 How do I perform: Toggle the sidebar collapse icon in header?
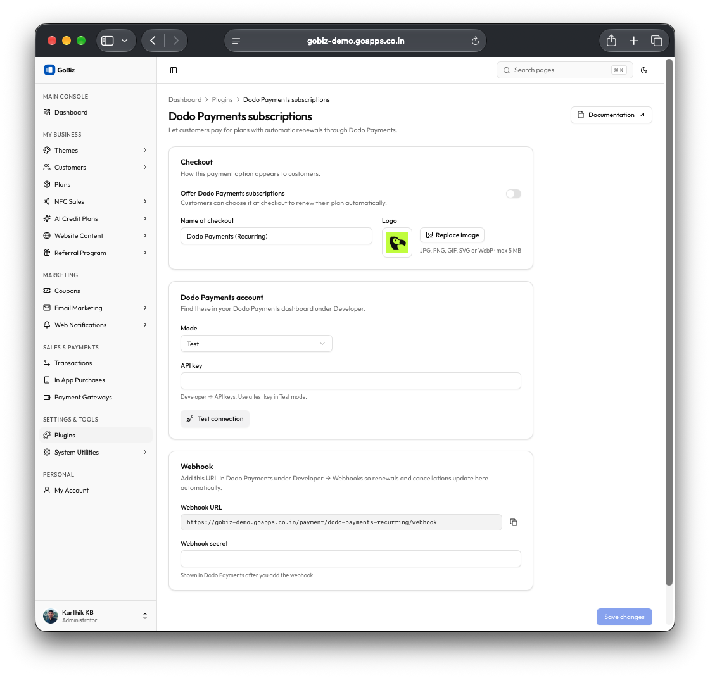coord(174,70)
